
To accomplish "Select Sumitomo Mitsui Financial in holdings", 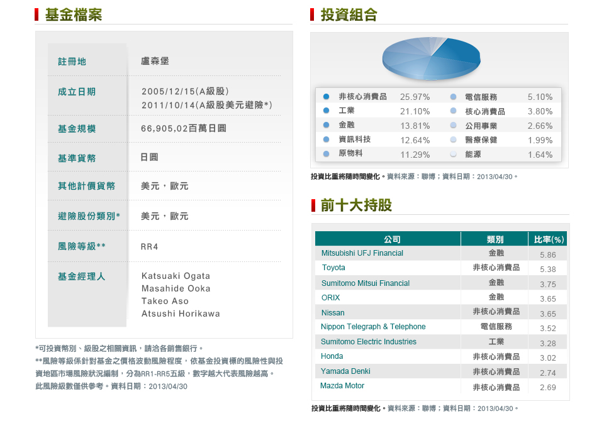I will coord(365,283).
